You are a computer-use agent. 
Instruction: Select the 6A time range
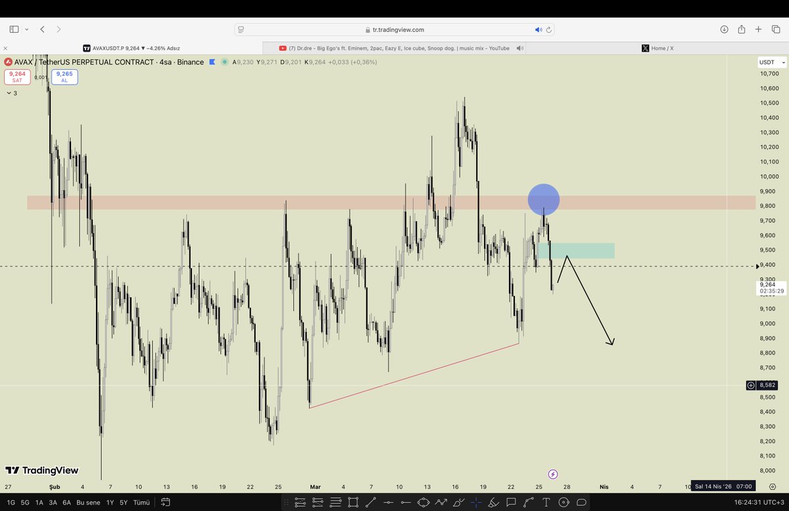[66, 502]
